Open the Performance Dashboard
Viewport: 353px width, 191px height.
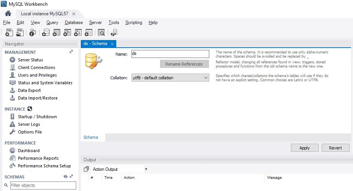click(29, 151)
